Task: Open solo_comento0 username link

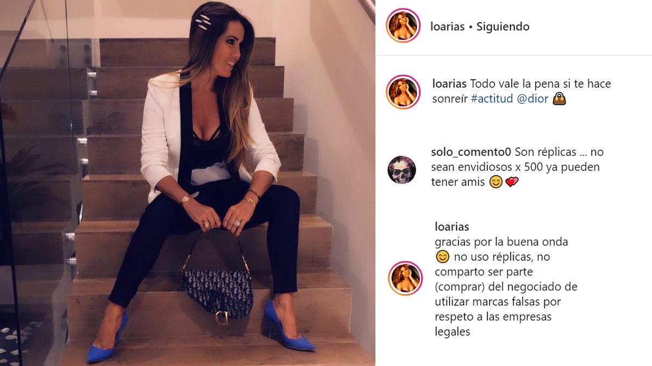Action: pyautogui.click(x=471, y=152)
